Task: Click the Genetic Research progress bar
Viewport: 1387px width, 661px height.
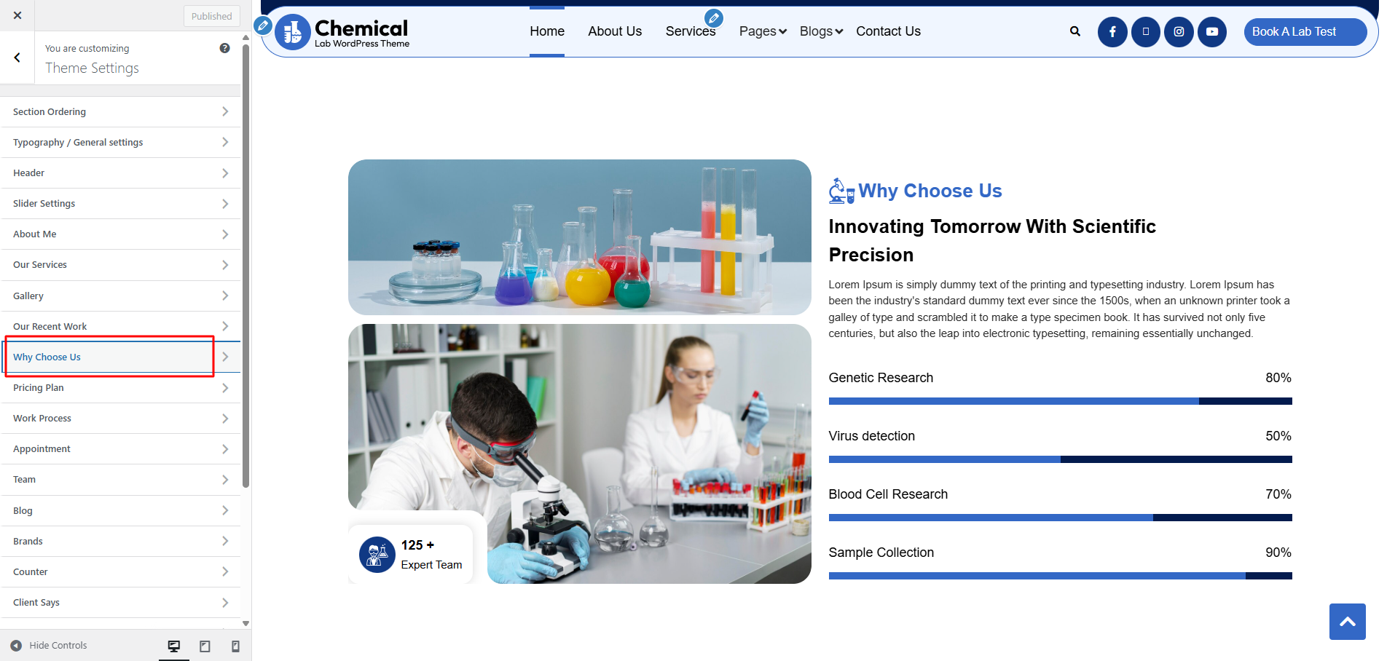Action: 1059,401
